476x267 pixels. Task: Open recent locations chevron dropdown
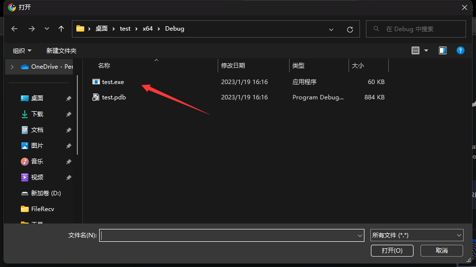click(x=47, y=29)
